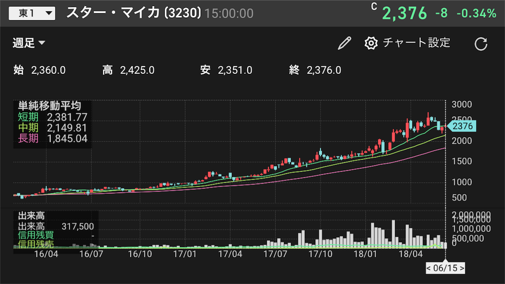Image resolution: width=505 pixels, height=284 pixels.
Task: Click the 17/10 x-axis date label
Action: 321,254
